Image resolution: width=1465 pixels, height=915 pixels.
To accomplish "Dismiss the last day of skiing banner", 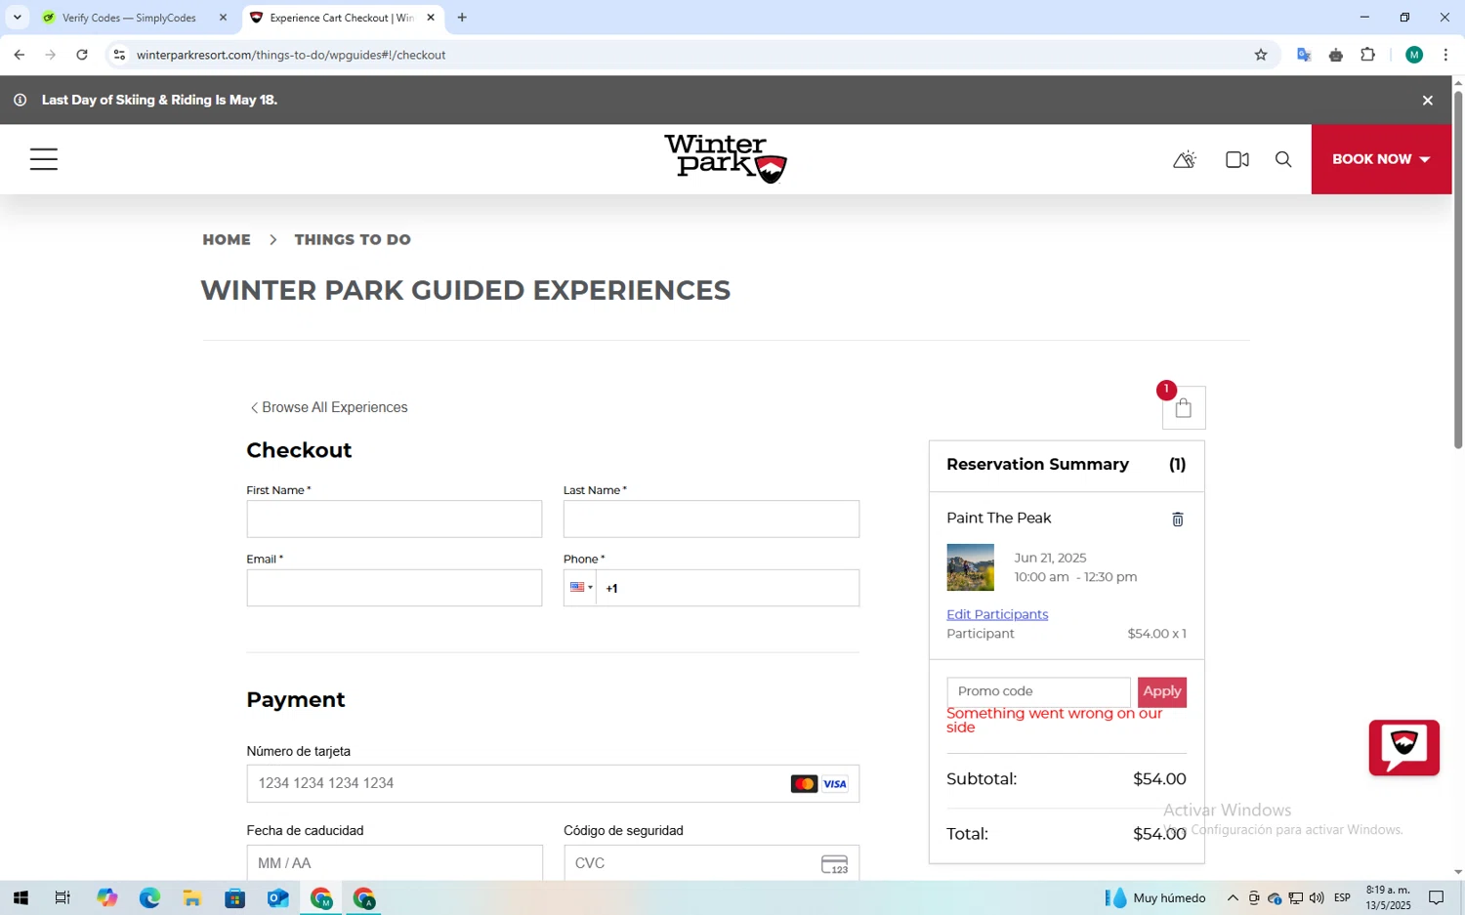I will 1428,100.
